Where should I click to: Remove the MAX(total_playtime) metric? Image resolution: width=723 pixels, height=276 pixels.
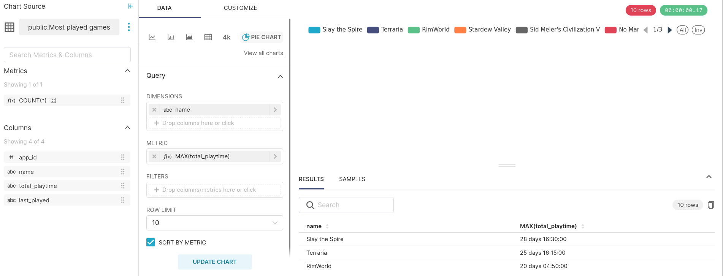tap(154, 156)
